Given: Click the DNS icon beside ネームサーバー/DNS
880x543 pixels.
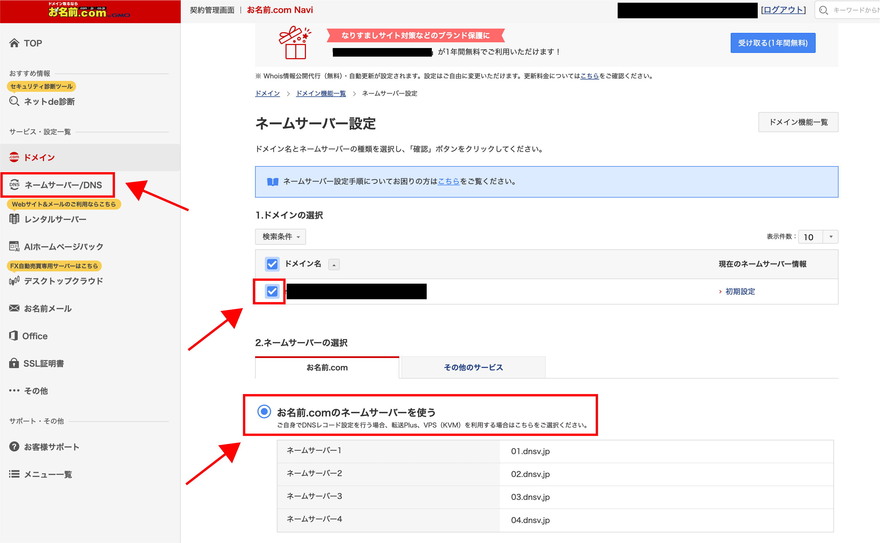Looking at the screenshot, I should pos(14,185).
